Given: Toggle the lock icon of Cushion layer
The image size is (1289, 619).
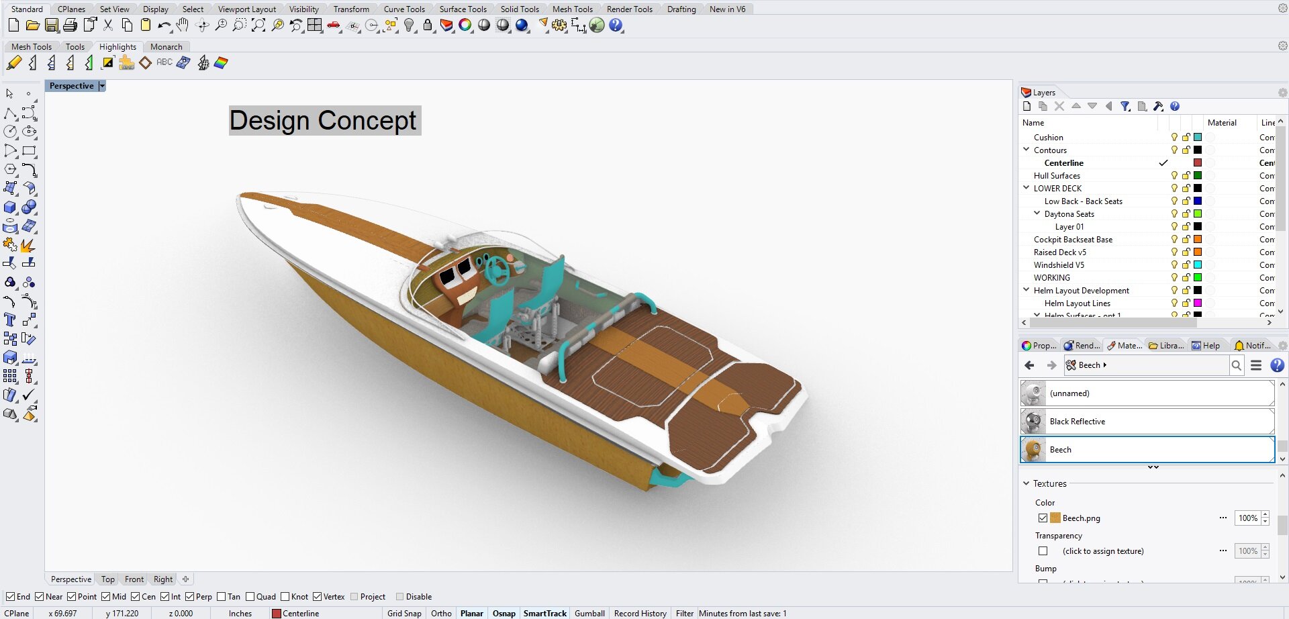Looking at the screenshot, I should coord(1186,138).
